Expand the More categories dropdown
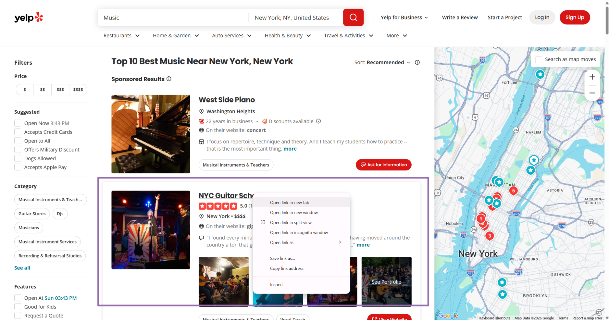This screenshot has width=609, height=320. point(397,36)
